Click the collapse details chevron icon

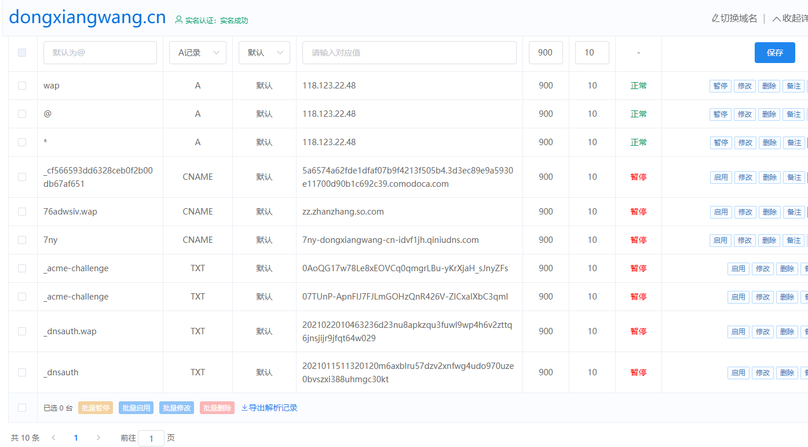click(x=776, y=19)
